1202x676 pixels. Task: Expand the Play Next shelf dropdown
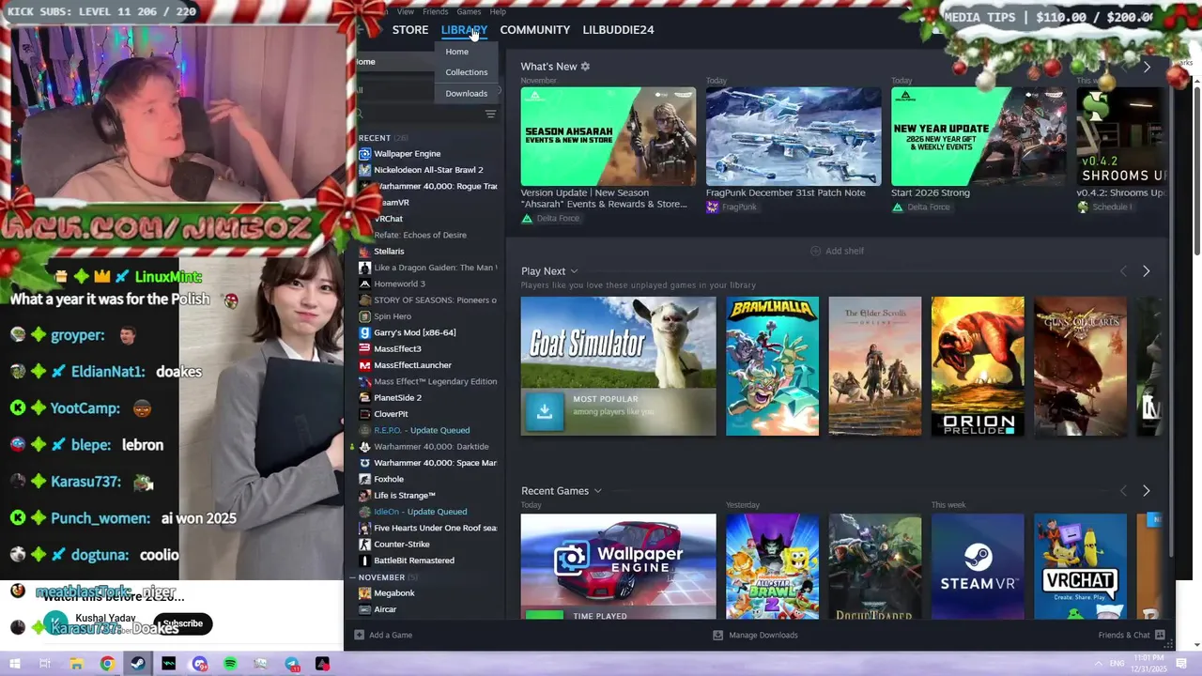pyautogui.click(x=574, y=271)
